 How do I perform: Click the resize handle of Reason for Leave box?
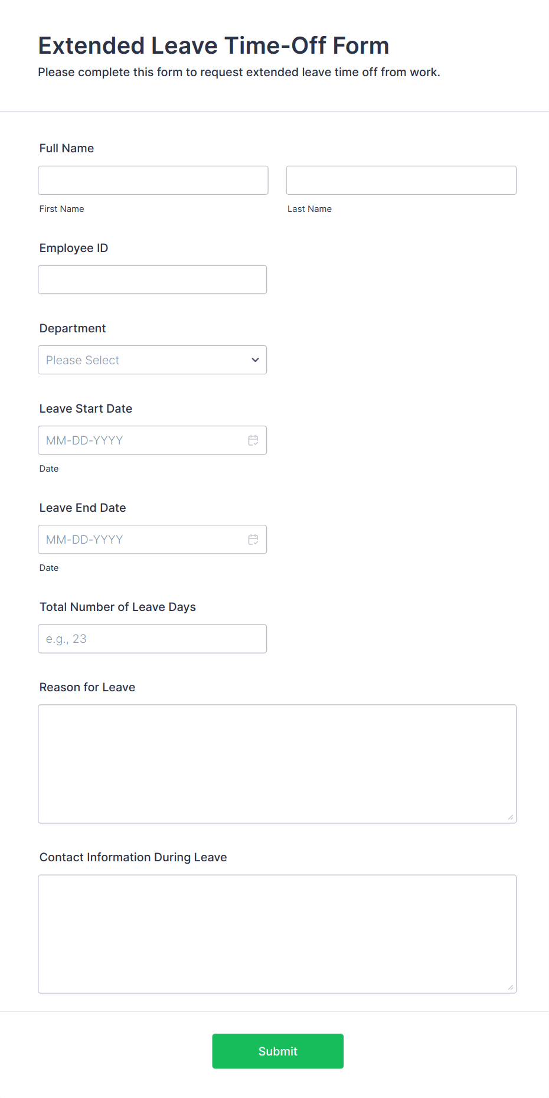coord(509,817)
